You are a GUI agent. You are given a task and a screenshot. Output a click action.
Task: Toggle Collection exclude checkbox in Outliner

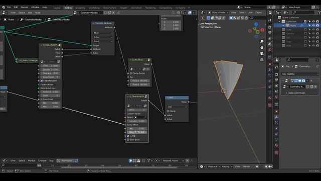(x=305, y=21)
